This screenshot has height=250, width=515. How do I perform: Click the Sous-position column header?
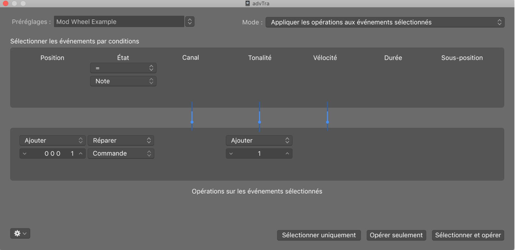tap(462, 58)
